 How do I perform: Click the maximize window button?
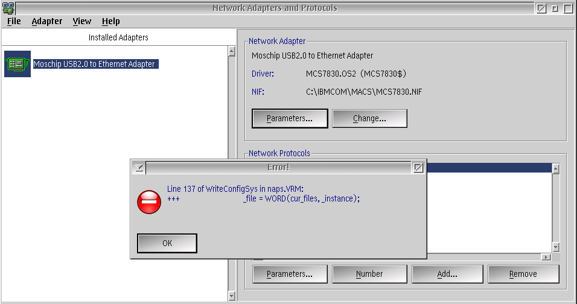tap(569, 8)
